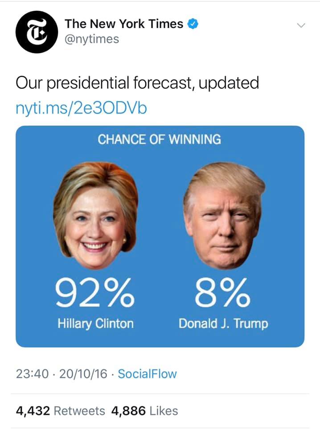
Task: Select the Donald J. Trump name label
Action: click(x=223, y=324)
